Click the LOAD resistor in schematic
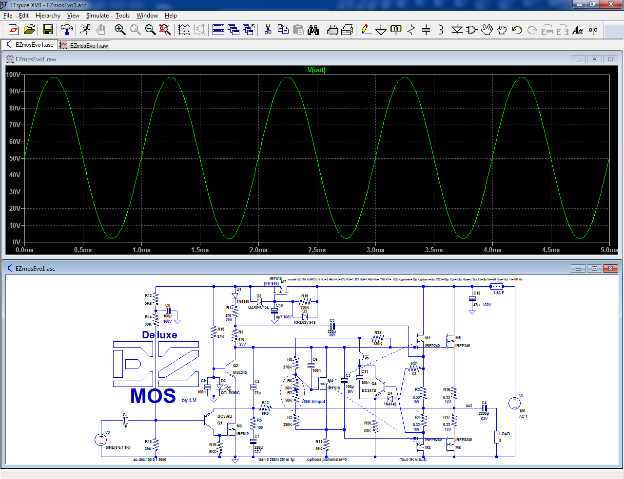Screen dimensions: 624x479 point(497,437)
